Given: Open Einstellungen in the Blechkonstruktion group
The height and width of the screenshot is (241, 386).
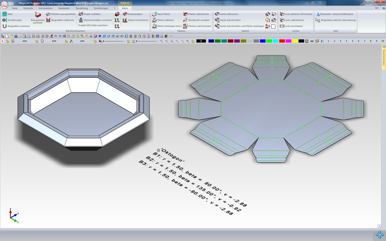Looking at the screenshot, I should [x=12, y=20].
